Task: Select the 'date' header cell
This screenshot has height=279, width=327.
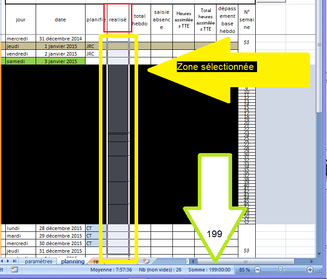Action: click(61, 20)
